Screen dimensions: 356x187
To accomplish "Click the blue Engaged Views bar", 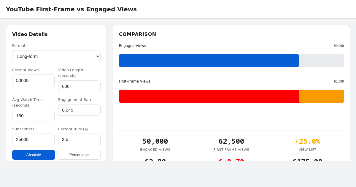I will coord(209,61).
